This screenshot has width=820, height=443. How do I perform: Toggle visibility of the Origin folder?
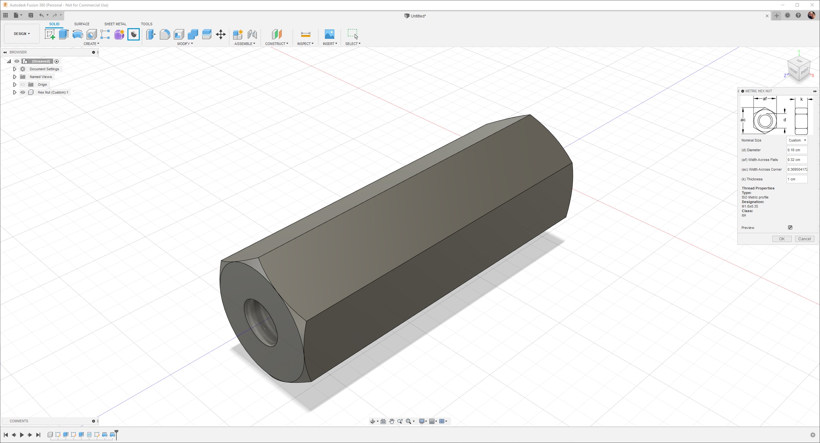[x=23, y=85]
